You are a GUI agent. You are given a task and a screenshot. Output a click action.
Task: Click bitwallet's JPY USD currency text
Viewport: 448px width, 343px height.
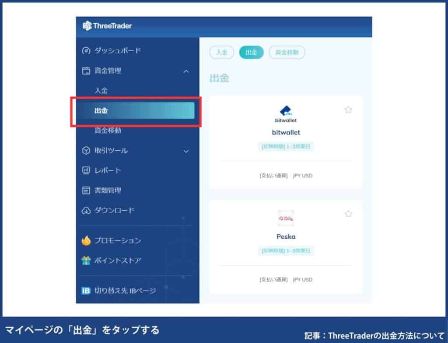303,176
